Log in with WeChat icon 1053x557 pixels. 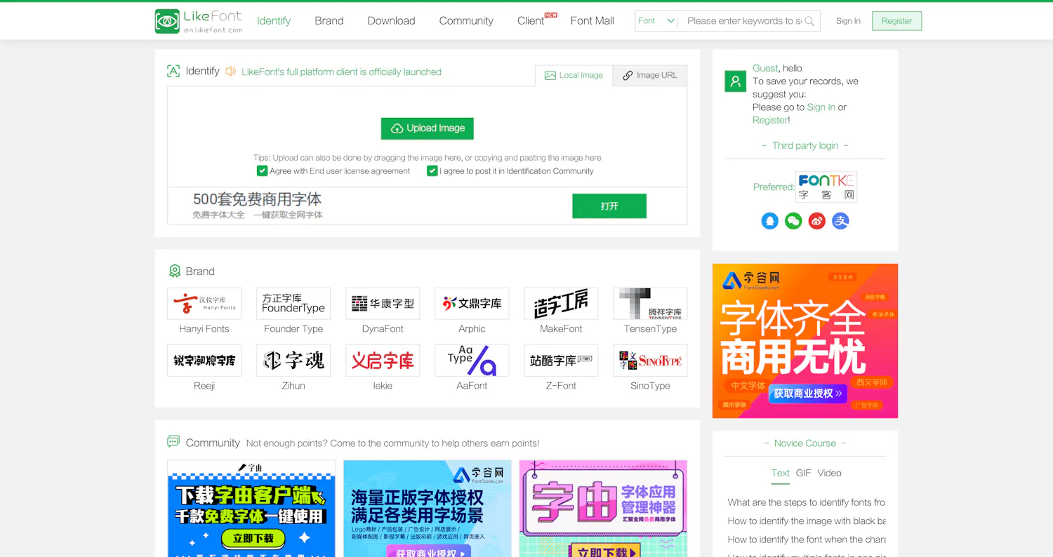[x=793, y=221]
